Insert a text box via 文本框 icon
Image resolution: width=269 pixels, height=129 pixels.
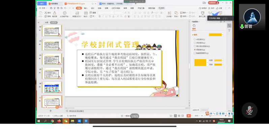(169, 13)
